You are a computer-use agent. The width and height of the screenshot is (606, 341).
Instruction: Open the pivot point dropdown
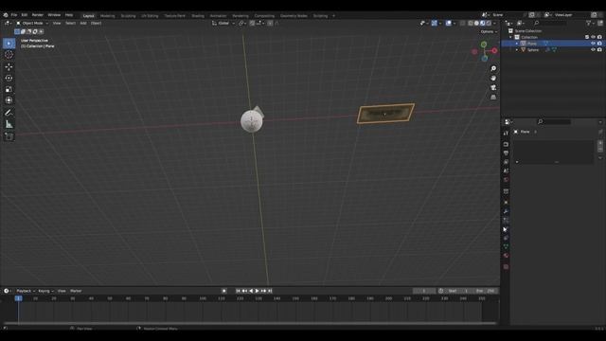click(x=242, y=23)
